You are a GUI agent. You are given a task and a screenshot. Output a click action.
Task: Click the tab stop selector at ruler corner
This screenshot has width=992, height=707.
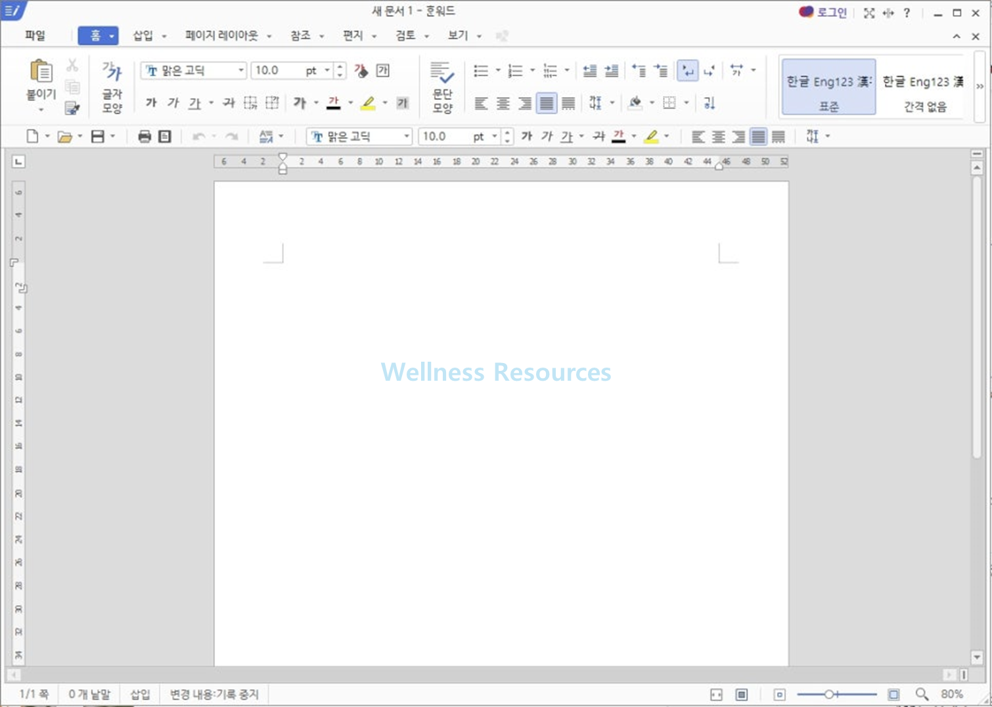pos(18,161)
